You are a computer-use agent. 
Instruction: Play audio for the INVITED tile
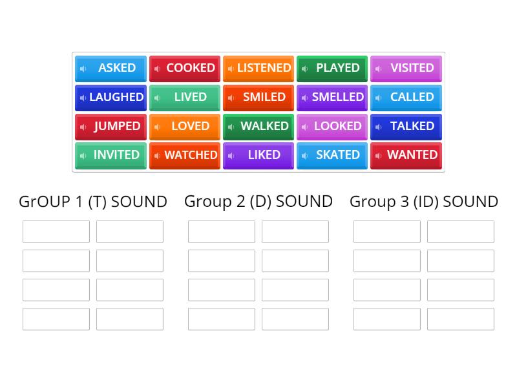tap(83, 155)
